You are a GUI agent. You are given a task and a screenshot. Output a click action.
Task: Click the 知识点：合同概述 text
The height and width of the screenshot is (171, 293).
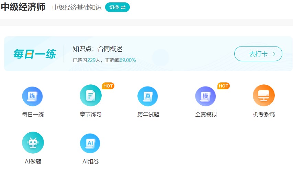[x=98, y=49]
